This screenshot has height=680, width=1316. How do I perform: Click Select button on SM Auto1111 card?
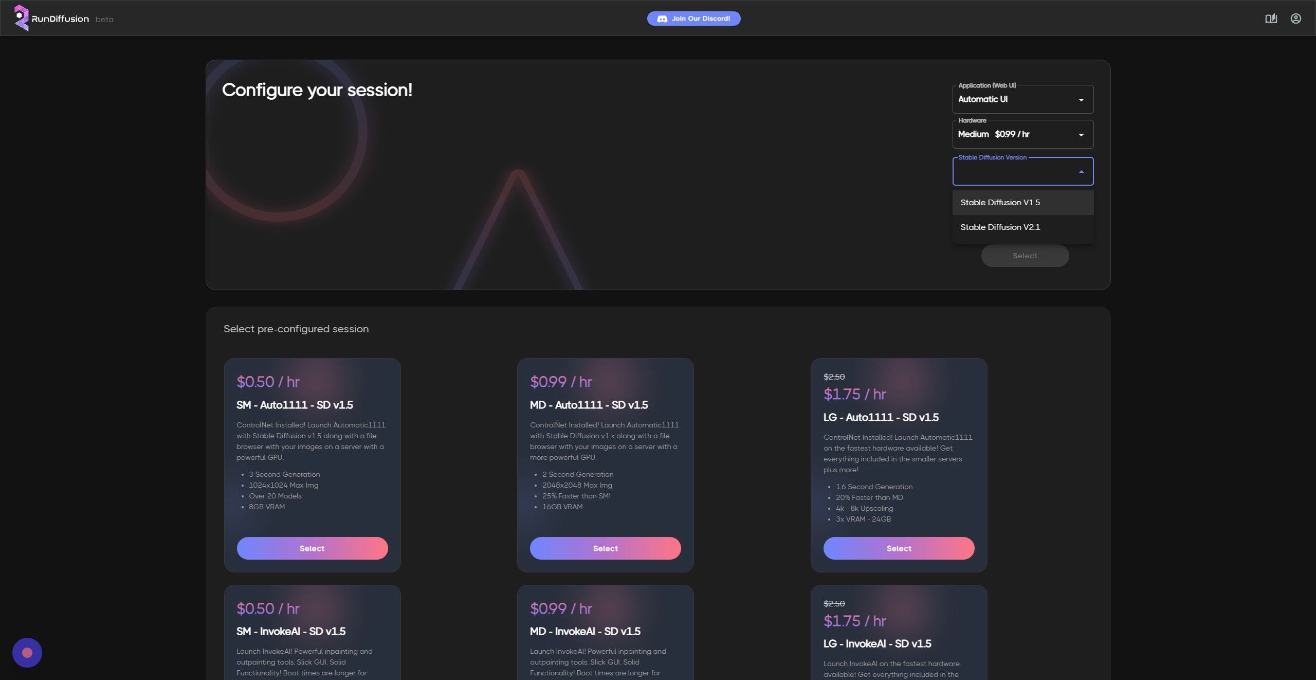tap(312, 547)
